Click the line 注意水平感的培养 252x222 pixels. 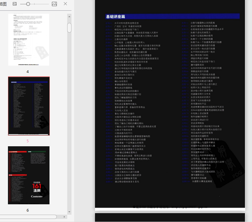coord(123,130)
